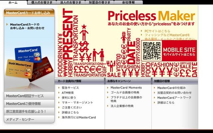Screen dimensions: 213x133
Task: Open the ホーム tab
Action: (x=13, y=2)
